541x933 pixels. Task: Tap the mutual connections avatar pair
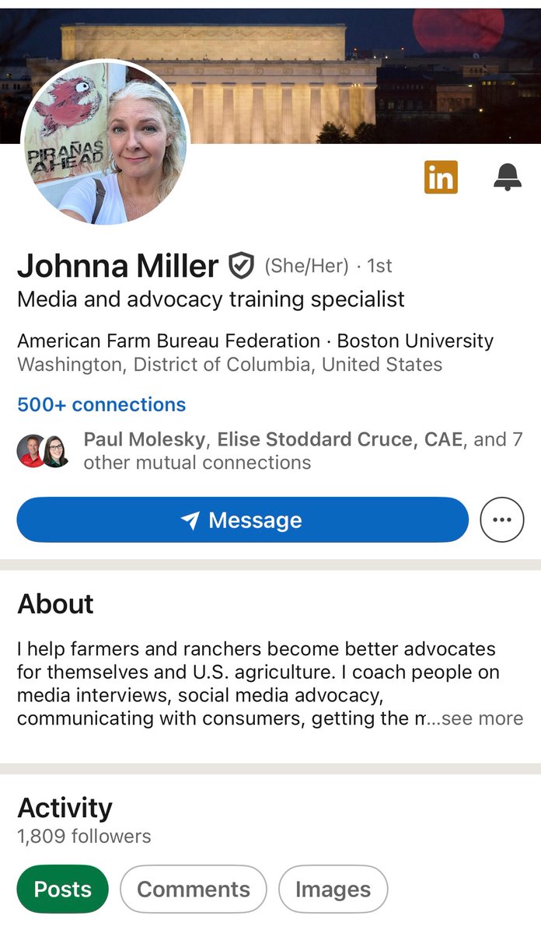point(44,451)
